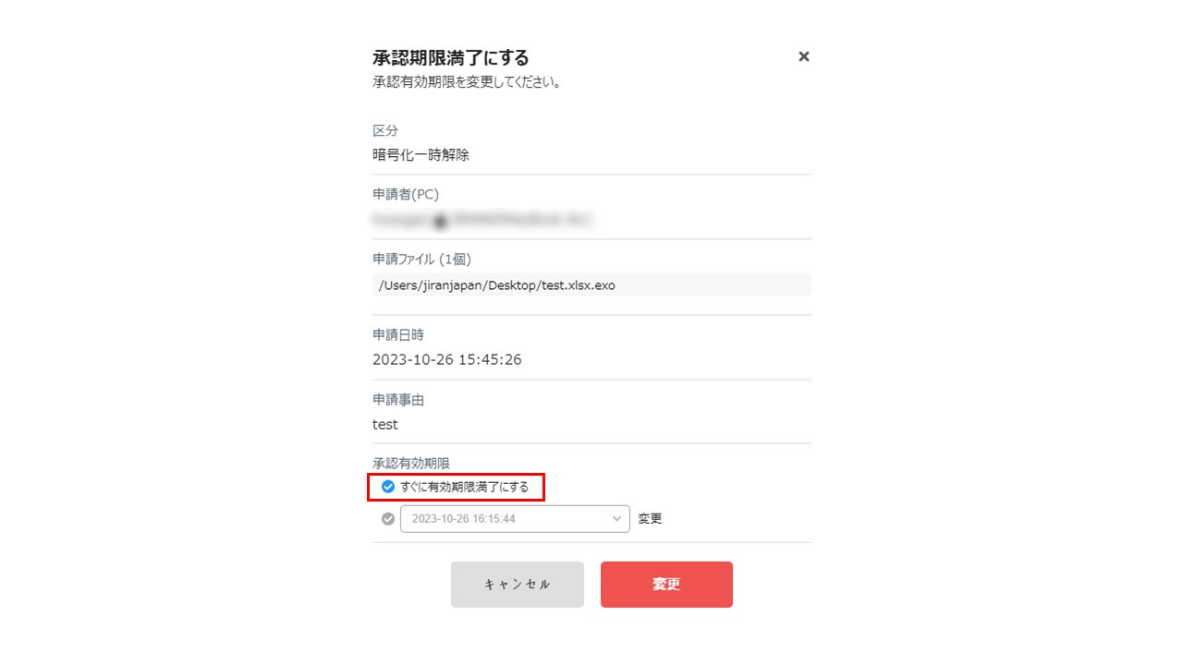
Task: Click the test.xlsx.exo file path field
Action: click(x=591, y=285)
